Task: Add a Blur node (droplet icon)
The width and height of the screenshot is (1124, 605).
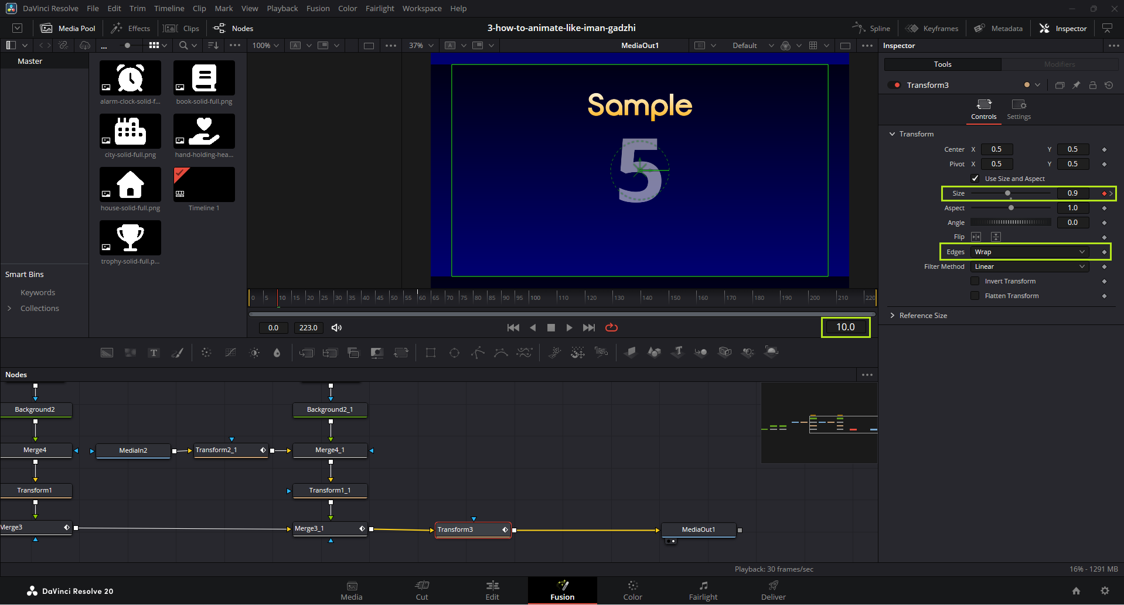Action: (x=277, y=353)
